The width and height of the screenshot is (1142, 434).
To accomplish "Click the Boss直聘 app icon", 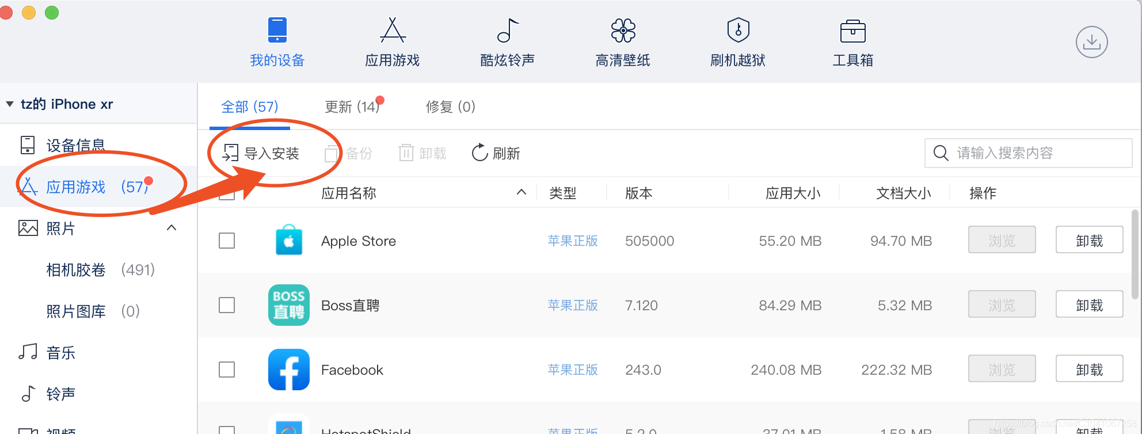I will [x=289, y=305].
